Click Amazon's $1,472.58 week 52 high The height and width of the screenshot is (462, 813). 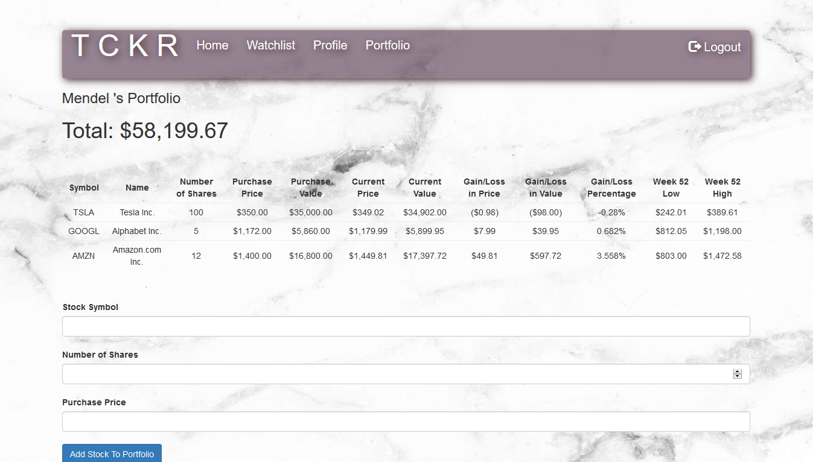point(722,256)
